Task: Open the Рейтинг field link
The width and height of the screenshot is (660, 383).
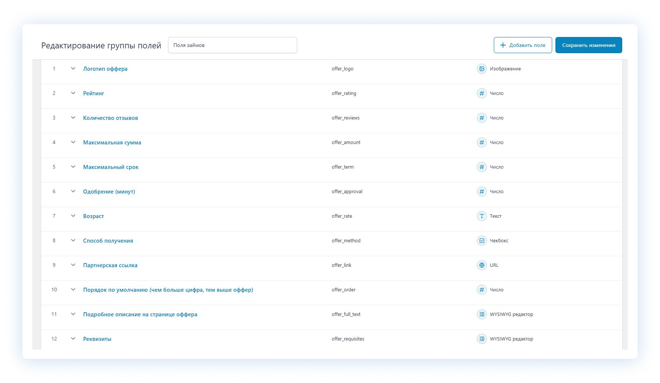Action: coord(94,93)
